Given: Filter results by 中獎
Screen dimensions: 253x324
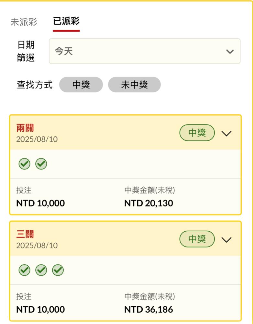Looking at the screenshot, I should point(81,85).
